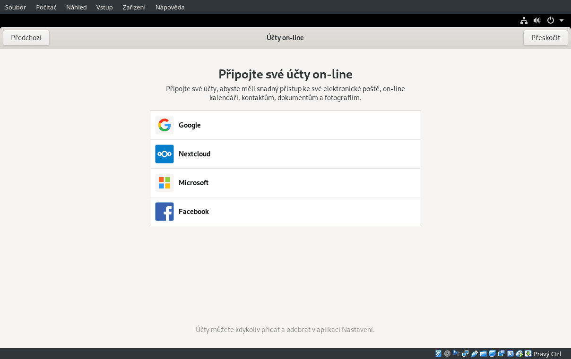Skip this step with Přeskočit
Viewport: 571px width, 359px height.
pos(545,38)
